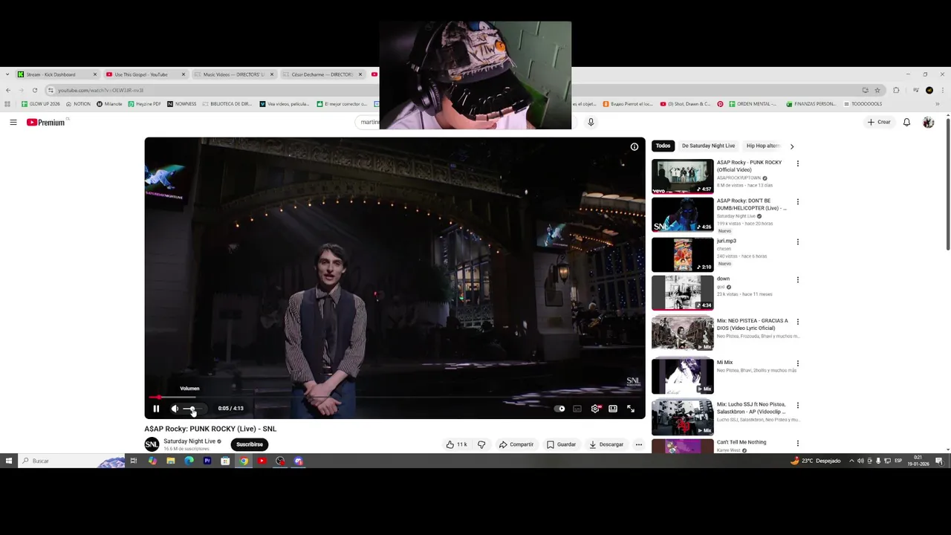The width and height of the screenshot is (951, 535).
Task: Toggle subtitles with the captions button
Action: coord(577,409)
